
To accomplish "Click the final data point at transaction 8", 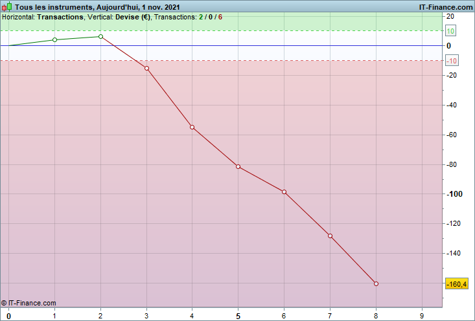I will pyautogui.click(x=377, y=283).
